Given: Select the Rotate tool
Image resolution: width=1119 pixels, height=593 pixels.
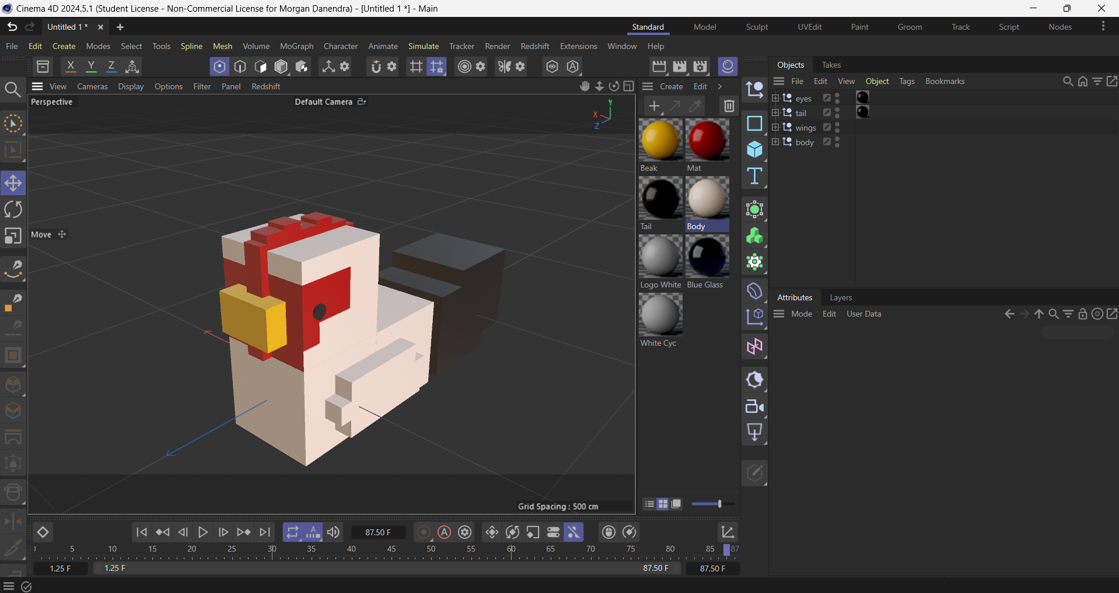Looking at the screenshot, I should click(13, 209).
